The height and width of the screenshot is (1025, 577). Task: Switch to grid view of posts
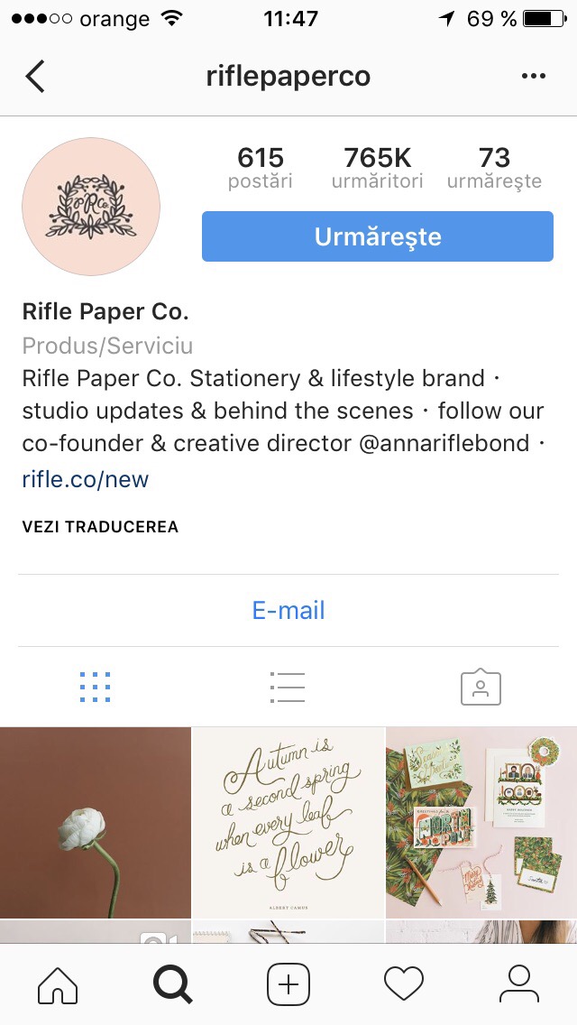[96, 687]
